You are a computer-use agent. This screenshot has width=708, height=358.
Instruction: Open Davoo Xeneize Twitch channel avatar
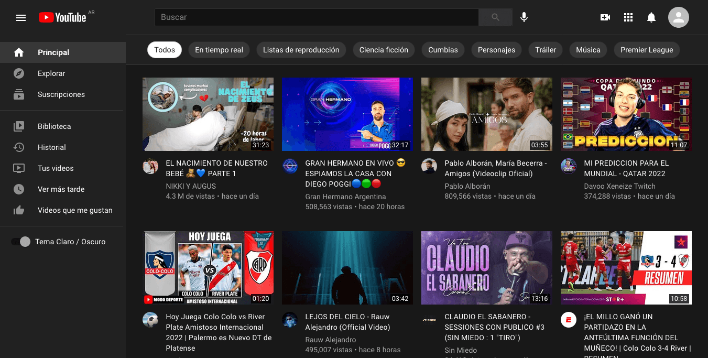point(569,166)
